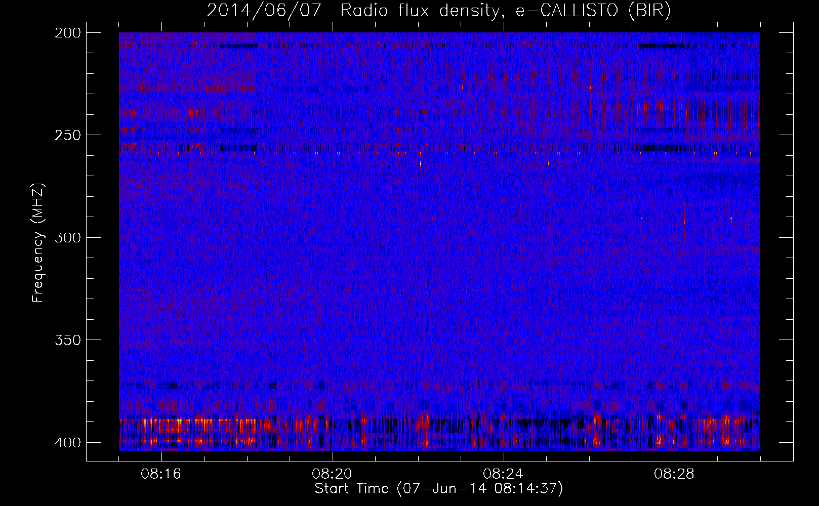The width and height of the screenshot is (819, 506).
Task: Click the 08:20 time tick label
Action: pos(332,474)
